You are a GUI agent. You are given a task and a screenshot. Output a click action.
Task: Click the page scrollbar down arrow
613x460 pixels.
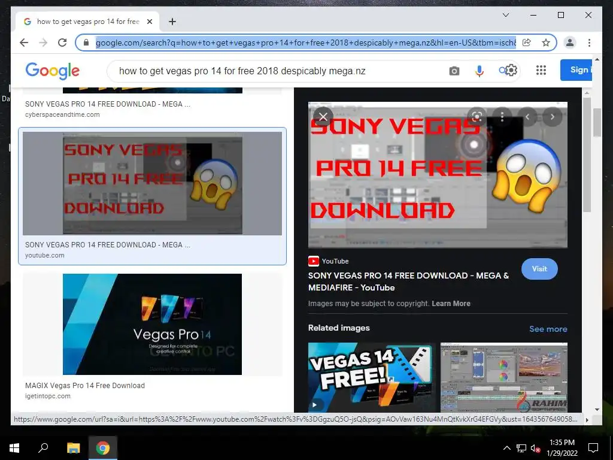(597, 410)
